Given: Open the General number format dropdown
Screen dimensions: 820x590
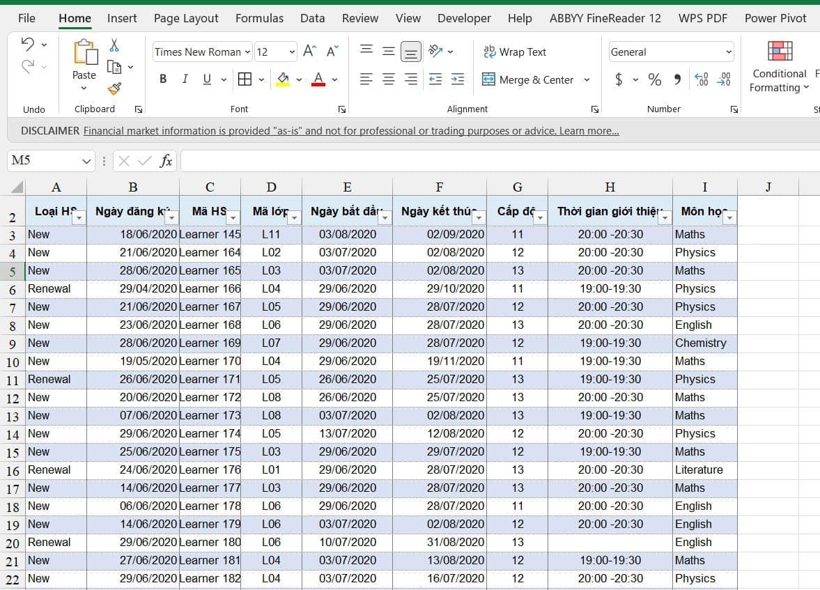Looking at the screenshot, I should point(672,52).
